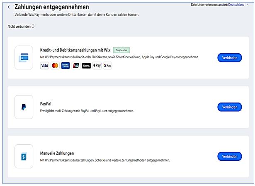Click the Zahlungen entgegennehmen page title

point(52,7)
